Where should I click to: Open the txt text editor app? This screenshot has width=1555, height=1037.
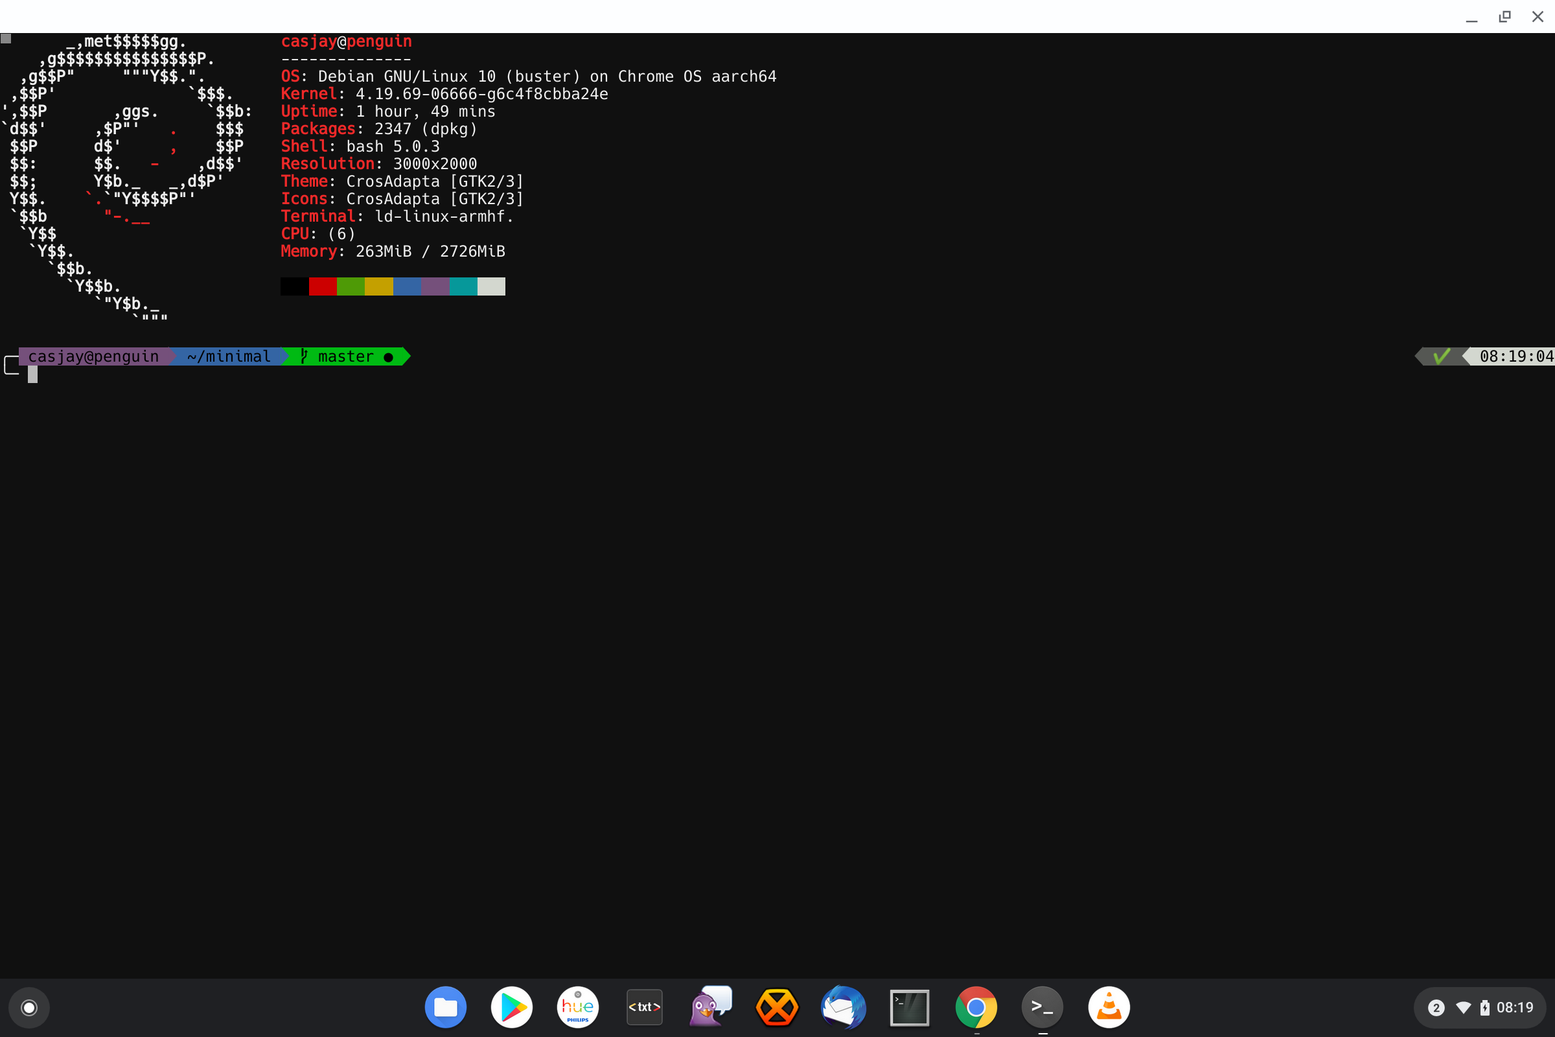pyautogui.click(x=644, y=1007)
